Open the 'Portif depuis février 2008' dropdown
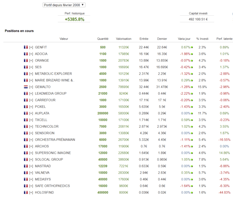Image resolution: width=233 pixels, height=197 pixels. coord(64,5)
